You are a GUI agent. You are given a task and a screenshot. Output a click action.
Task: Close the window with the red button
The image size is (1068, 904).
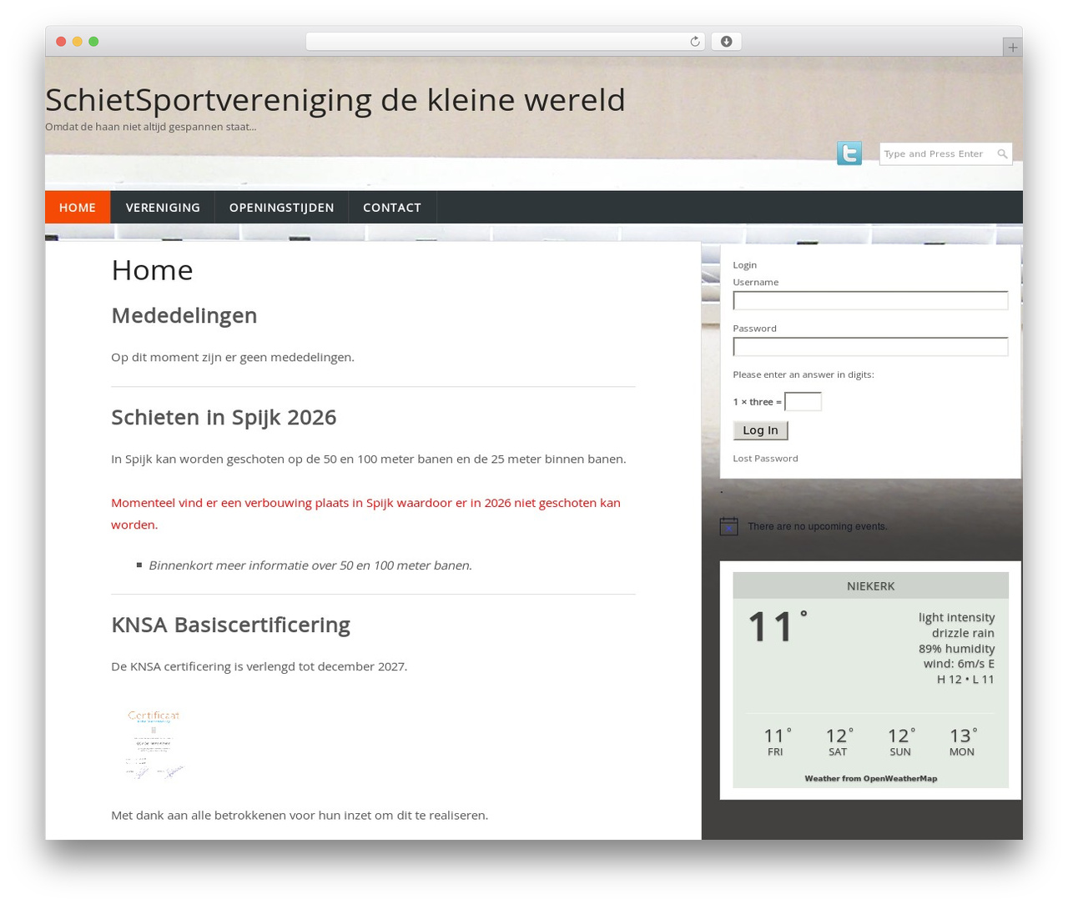[x=61, y=42]
